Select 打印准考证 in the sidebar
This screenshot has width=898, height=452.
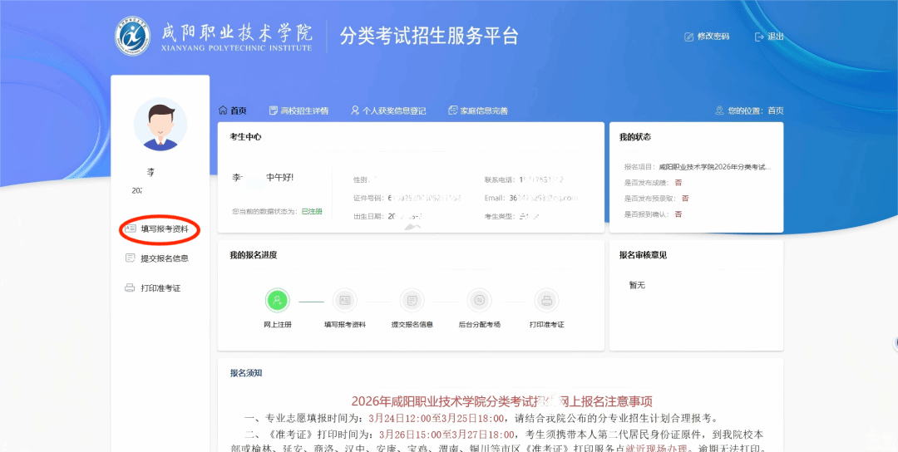coord(160,288)
